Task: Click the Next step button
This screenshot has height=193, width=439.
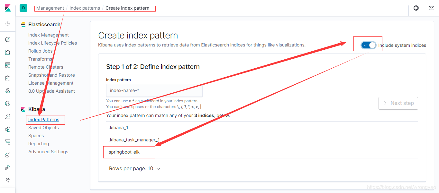Action: (398, 103)
